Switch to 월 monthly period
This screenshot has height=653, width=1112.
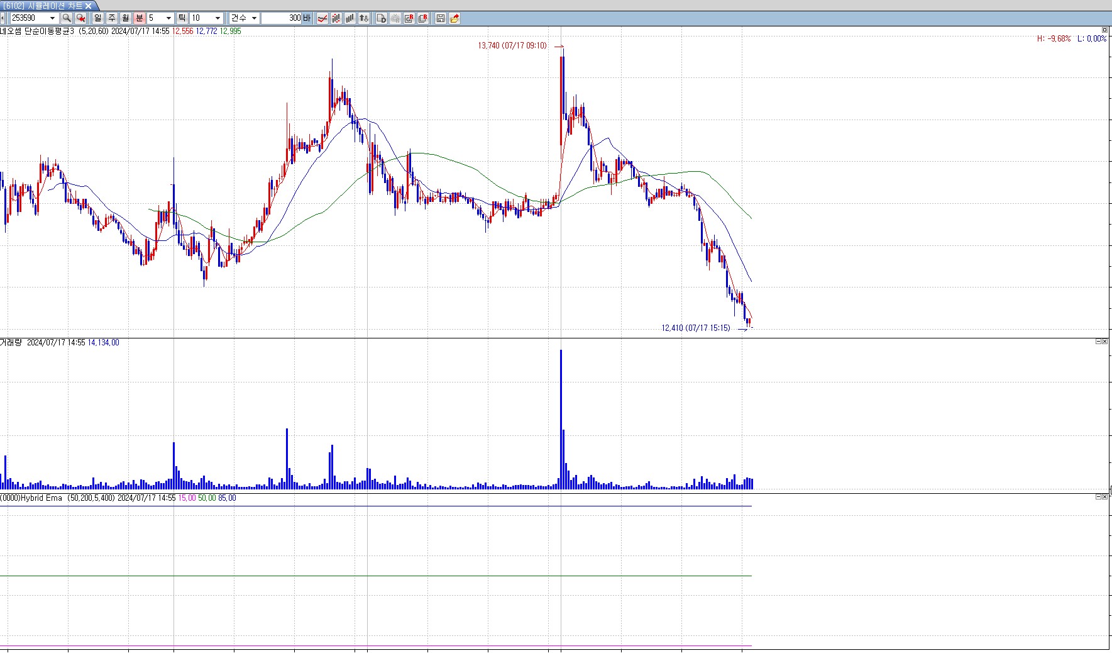click(x=126, y=18)
